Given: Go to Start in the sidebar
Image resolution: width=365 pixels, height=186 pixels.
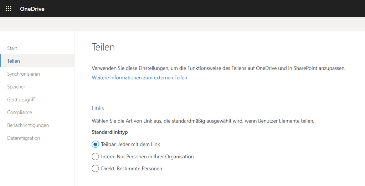Looking at the screenshot, I should (x=12, y=48).
